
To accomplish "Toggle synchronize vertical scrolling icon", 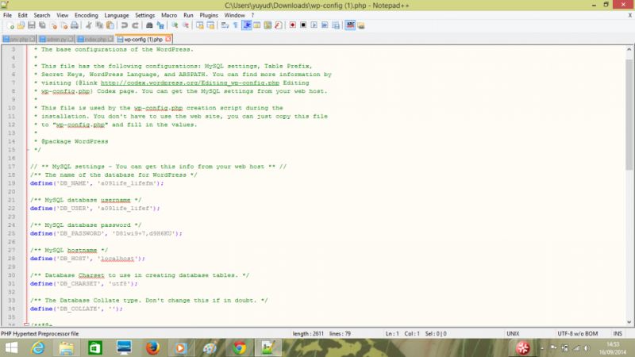I will pos(200,25).
